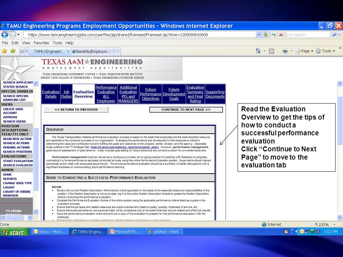Image resolution: width=343 pixels, height=257 pixels.
Task: Open Performance Evaluation ALL Employees tab
Action: (x=106, y=94)
